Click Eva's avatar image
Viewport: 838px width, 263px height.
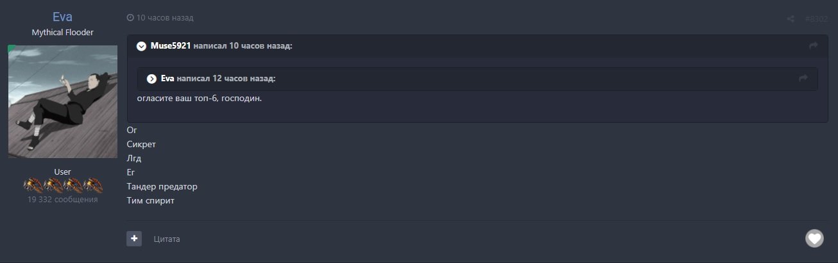62,101
